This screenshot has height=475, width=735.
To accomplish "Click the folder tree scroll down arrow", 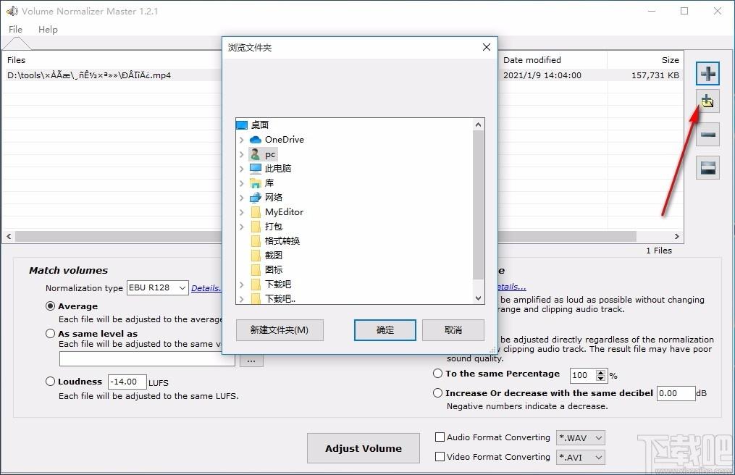I will click(x=478, y=298).
